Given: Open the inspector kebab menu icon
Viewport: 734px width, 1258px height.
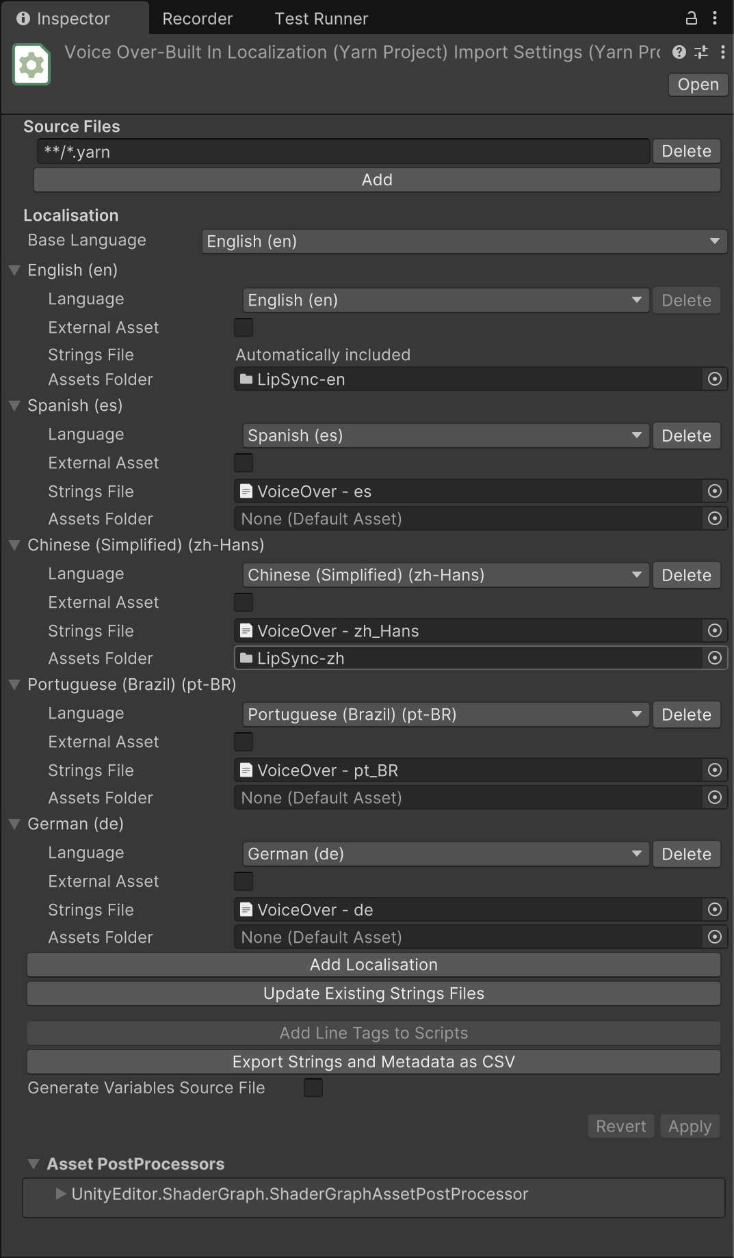Looking at the screenshot, I should click(x=724, y=53).
